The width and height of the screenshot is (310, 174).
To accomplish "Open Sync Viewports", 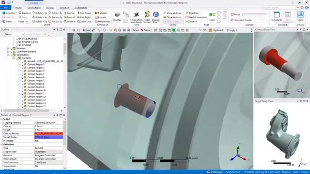I will tap(288, 17).
